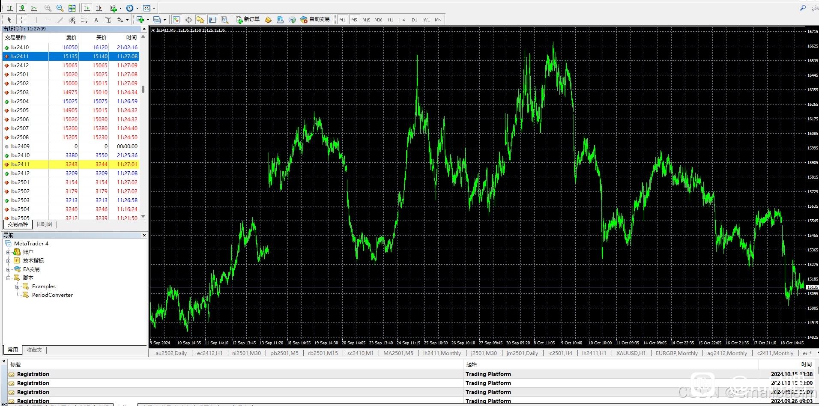Toggle chart shift from right edge
Viewport: 819px width, 406px height.
coord(99,8)
